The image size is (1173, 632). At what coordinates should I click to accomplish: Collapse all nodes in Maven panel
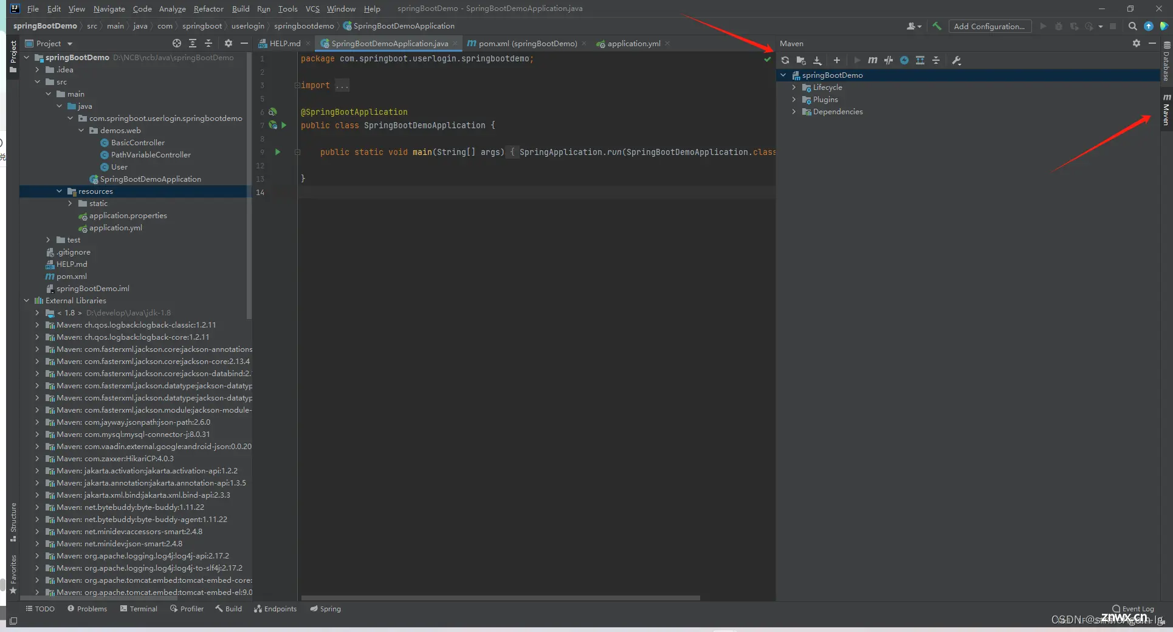pyautogui.click(x=936, y=60)
